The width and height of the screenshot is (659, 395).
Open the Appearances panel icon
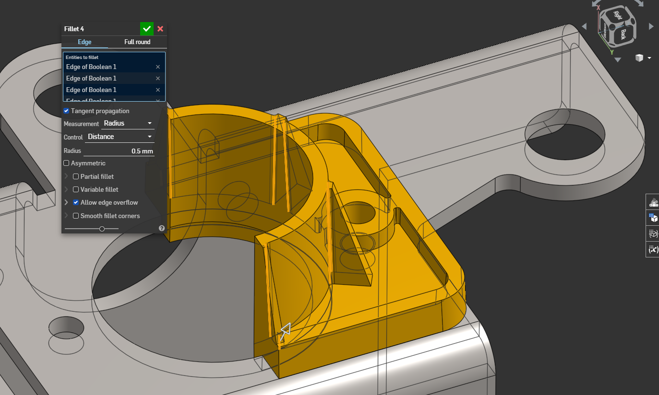point(653,202)
